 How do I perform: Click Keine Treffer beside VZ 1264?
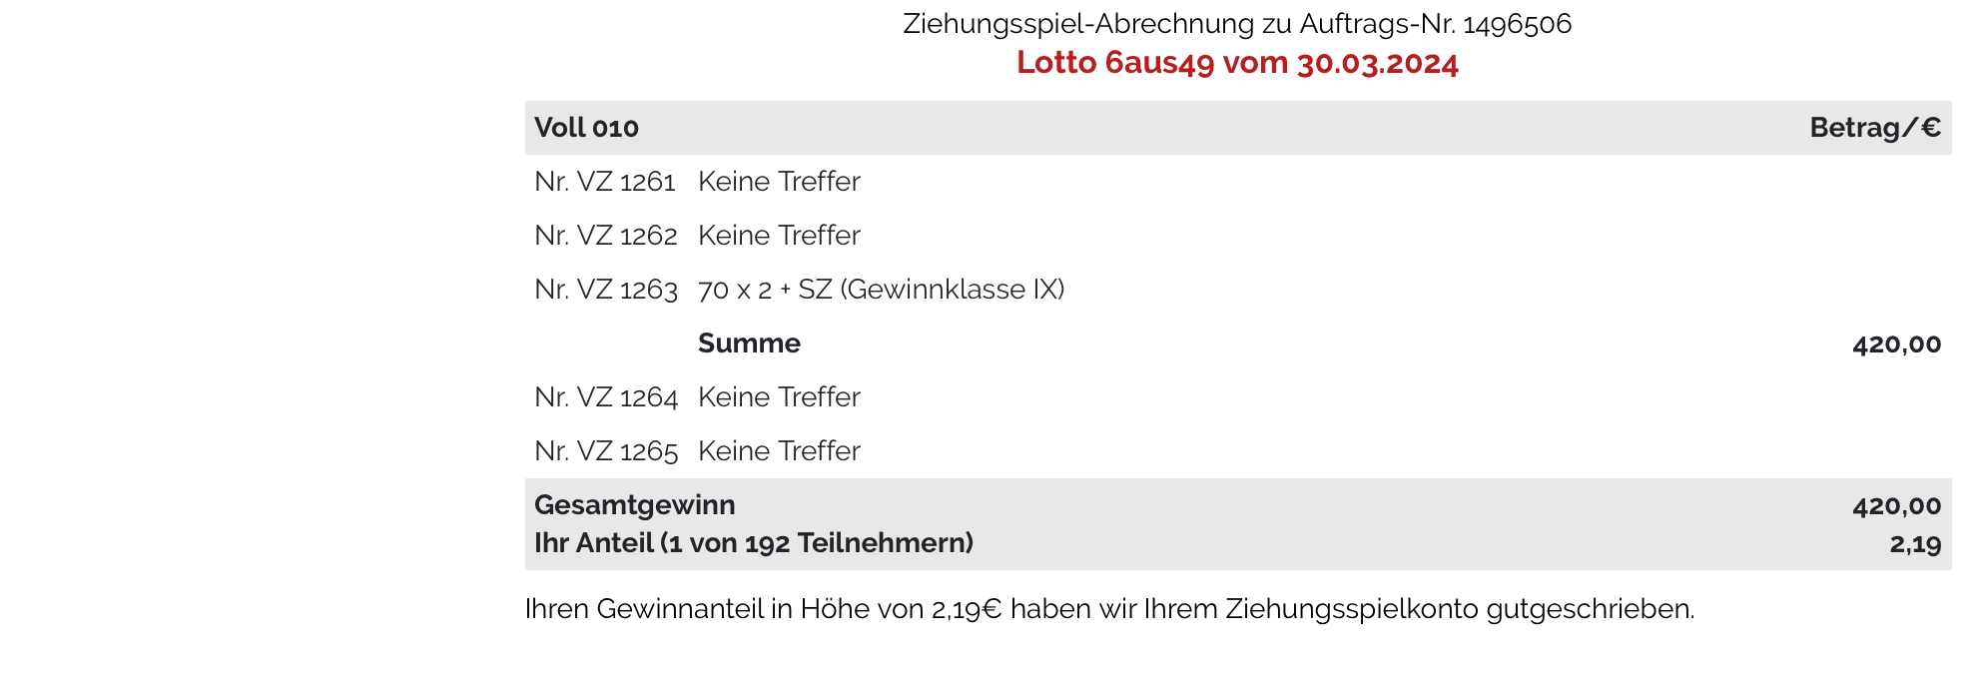click(779, 397)
